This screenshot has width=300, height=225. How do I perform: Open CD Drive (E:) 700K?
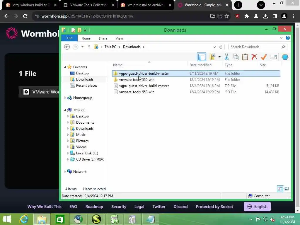click(x=90, y=159)
